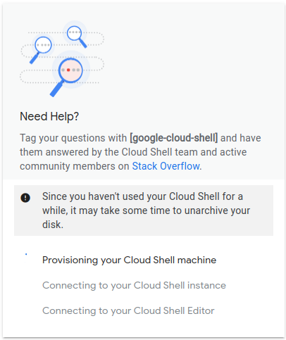
Task: Click the "Need Help?" heading
Action: pos(49,116)
